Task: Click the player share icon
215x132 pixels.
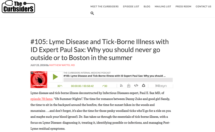Action: tap(144, 86)
